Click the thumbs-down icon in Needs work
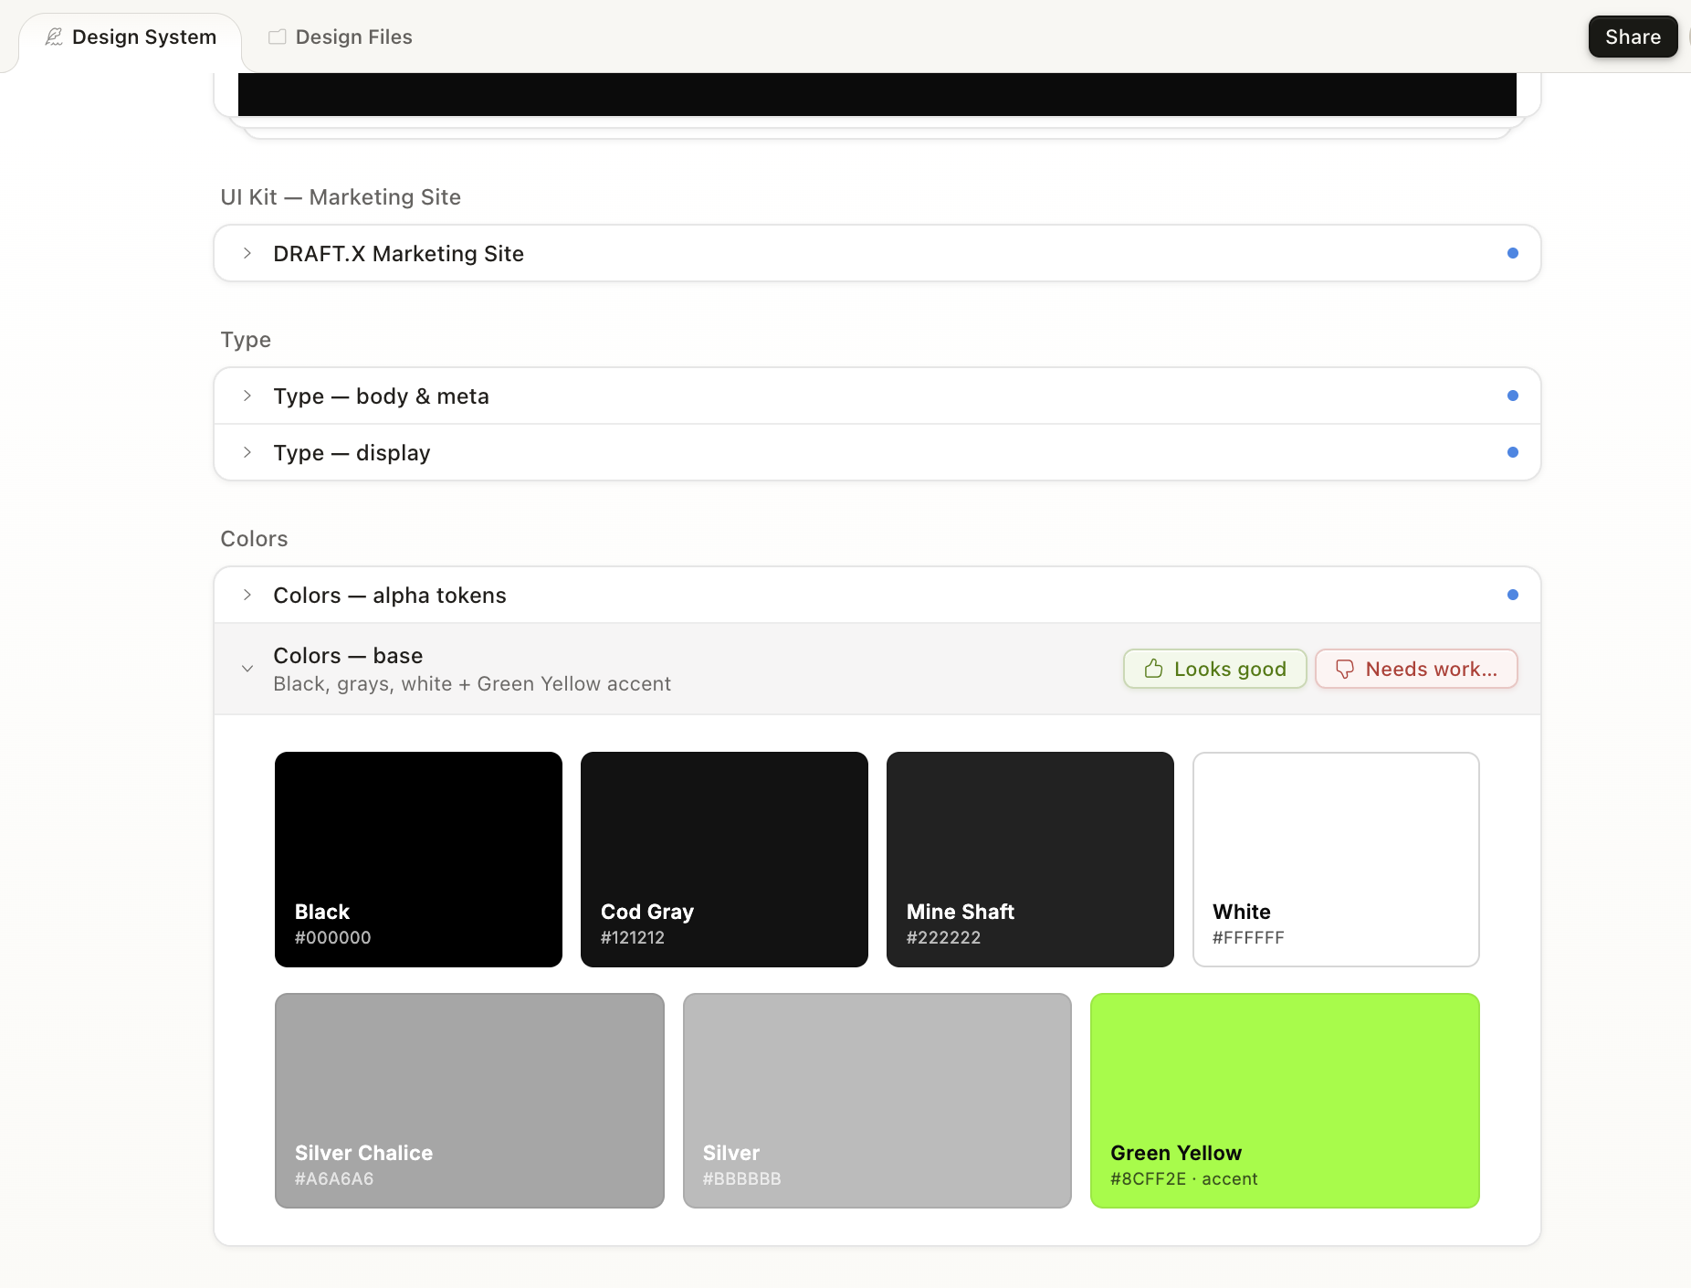This screenshot has width=1691, height=1288. pyautogui.click(x=1345, y=670)
